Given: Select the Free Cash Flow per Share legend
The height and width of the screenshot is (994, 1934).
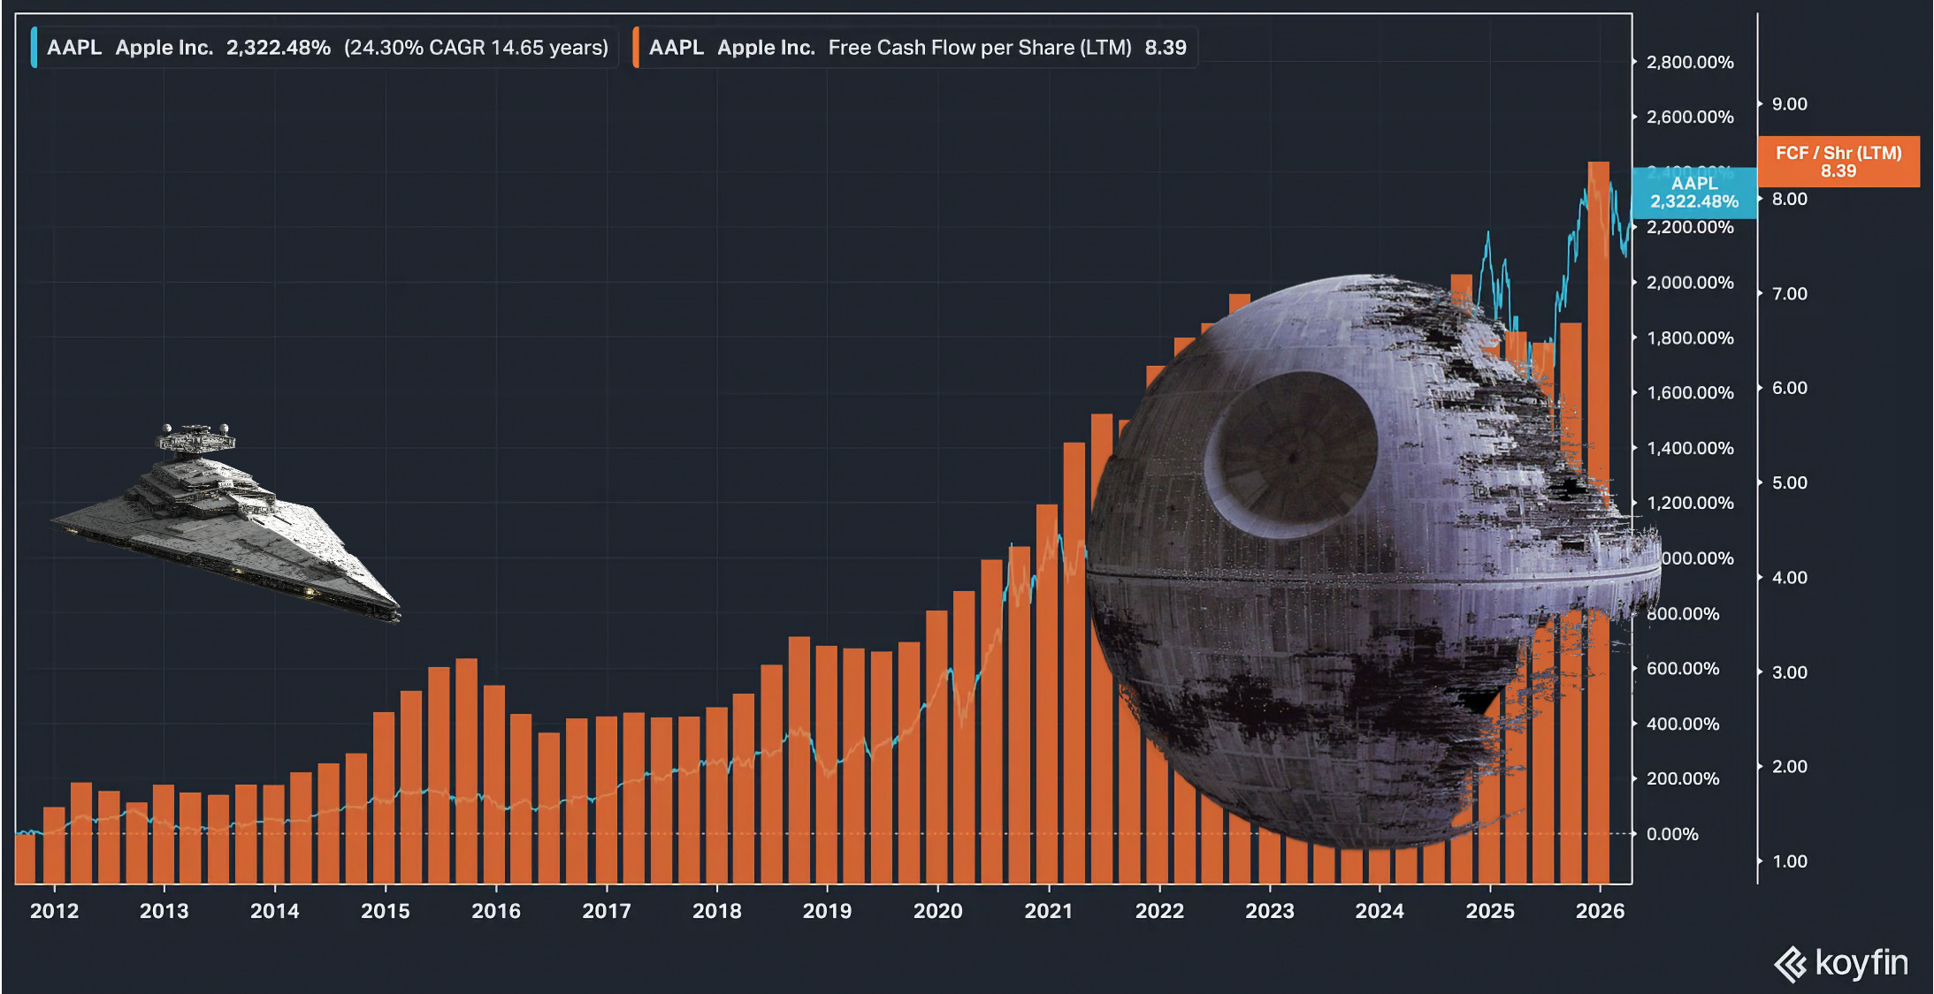Looking at the screenshot, I should 917,48.
